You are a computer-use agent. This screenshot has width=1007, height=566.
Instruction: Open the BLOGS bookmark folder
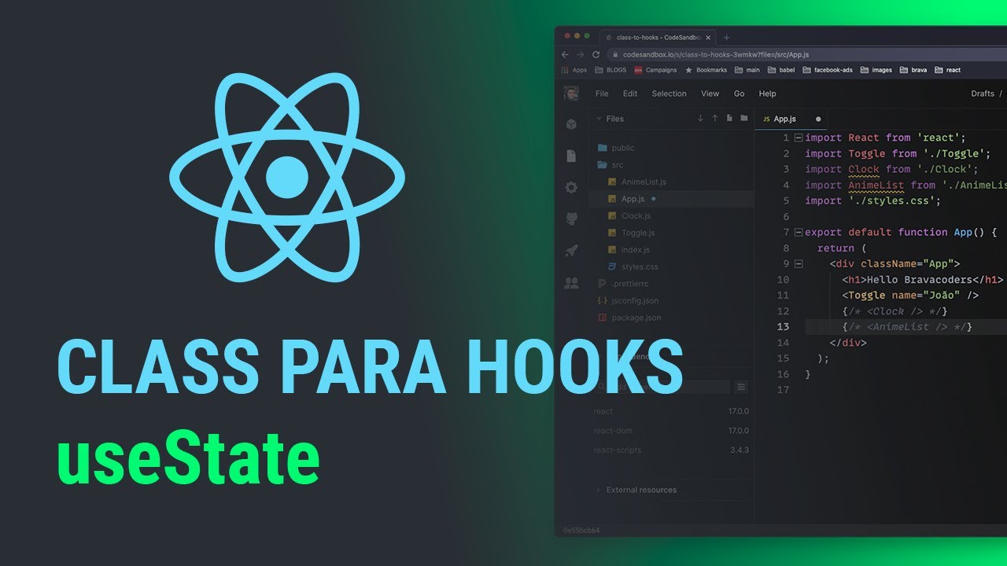[610, 70]
